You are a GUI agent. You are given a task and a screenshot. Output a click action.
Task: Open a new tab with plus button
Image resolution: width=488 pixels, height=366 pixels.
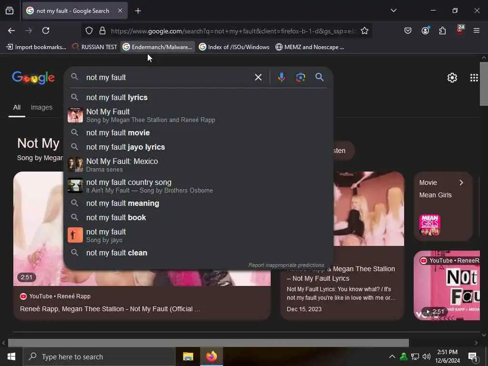pos(138,11)
